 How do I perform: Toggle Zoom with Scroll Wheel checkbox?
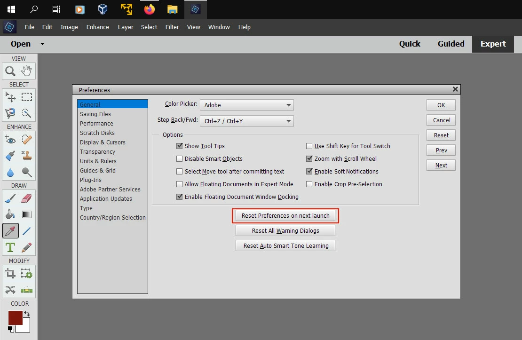coord(309,158)
